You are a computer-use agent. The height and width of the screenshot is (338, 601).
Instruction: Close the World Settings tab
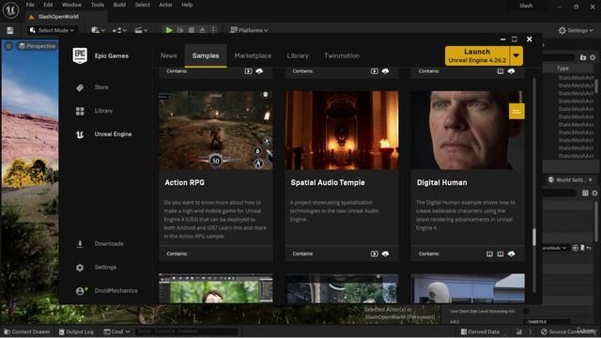pyautogui.click(x=590, y=179)
